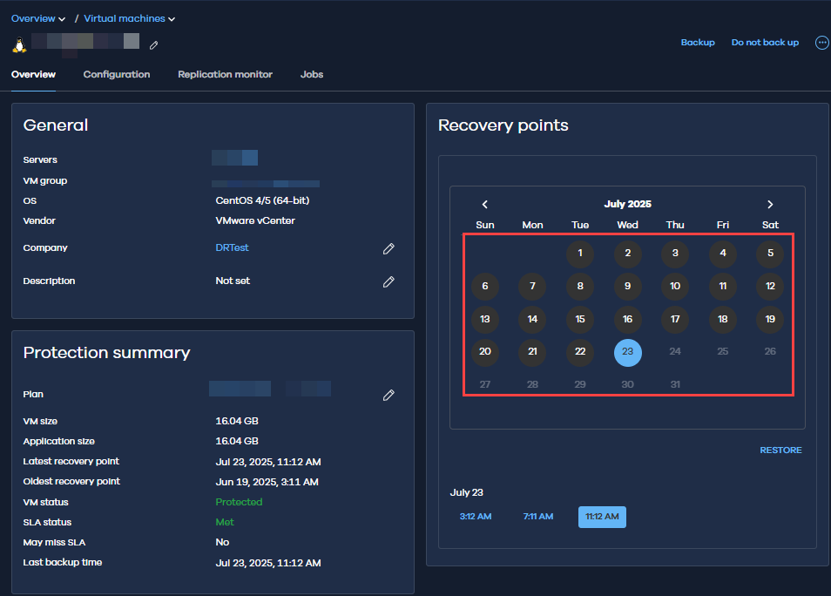Click the RESTORE button
Image resolution: width=831 pixels, height=596 pixels.
pos(780,450)
